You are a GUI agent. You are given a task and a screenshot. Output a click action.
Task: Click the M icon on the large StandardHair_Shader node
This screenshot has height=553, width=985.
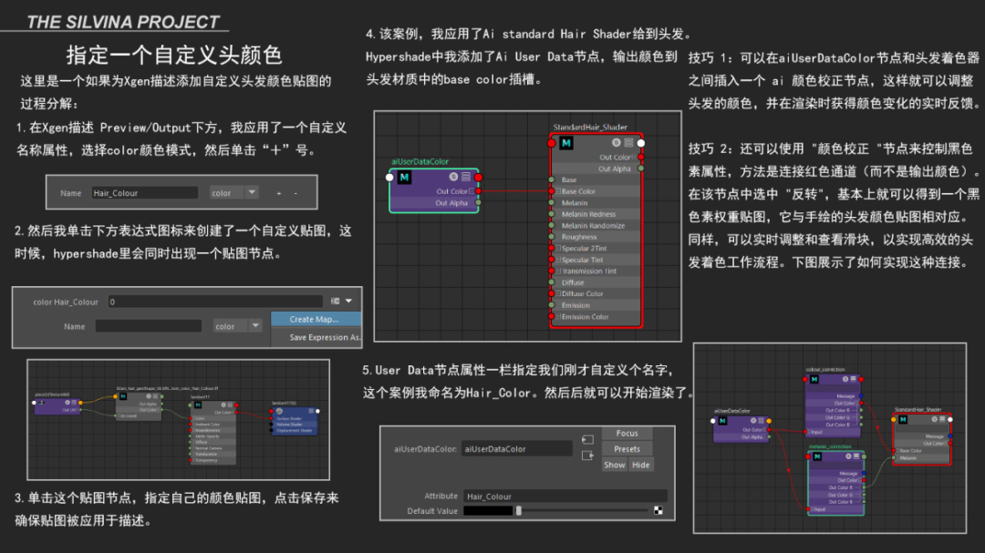[566, 143]
